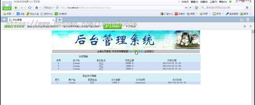The image size is (255, 105).
Task: Click the 下次再说 button
Action: (x=130, y=26)
